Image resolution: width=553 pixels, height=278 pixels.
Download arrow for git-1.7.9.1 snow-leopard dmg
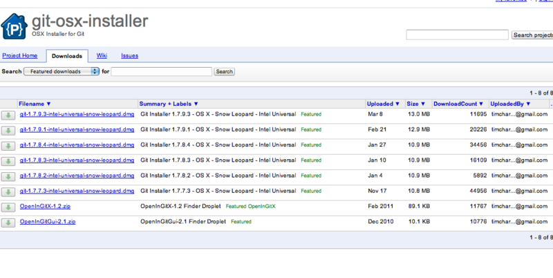point(8,131)
